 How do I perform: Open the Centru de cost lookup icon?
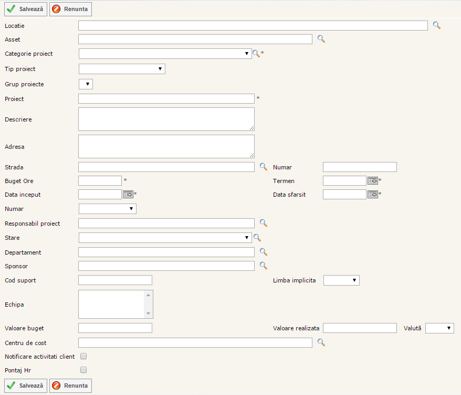321,342
